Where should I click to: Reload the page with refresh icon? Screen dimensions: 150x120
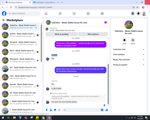coord(11,7)
